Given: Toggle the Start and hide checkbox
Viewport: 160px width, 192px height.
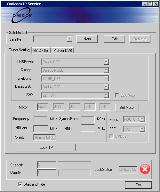Looking at the screenshot, I should [x=20, y=184].
